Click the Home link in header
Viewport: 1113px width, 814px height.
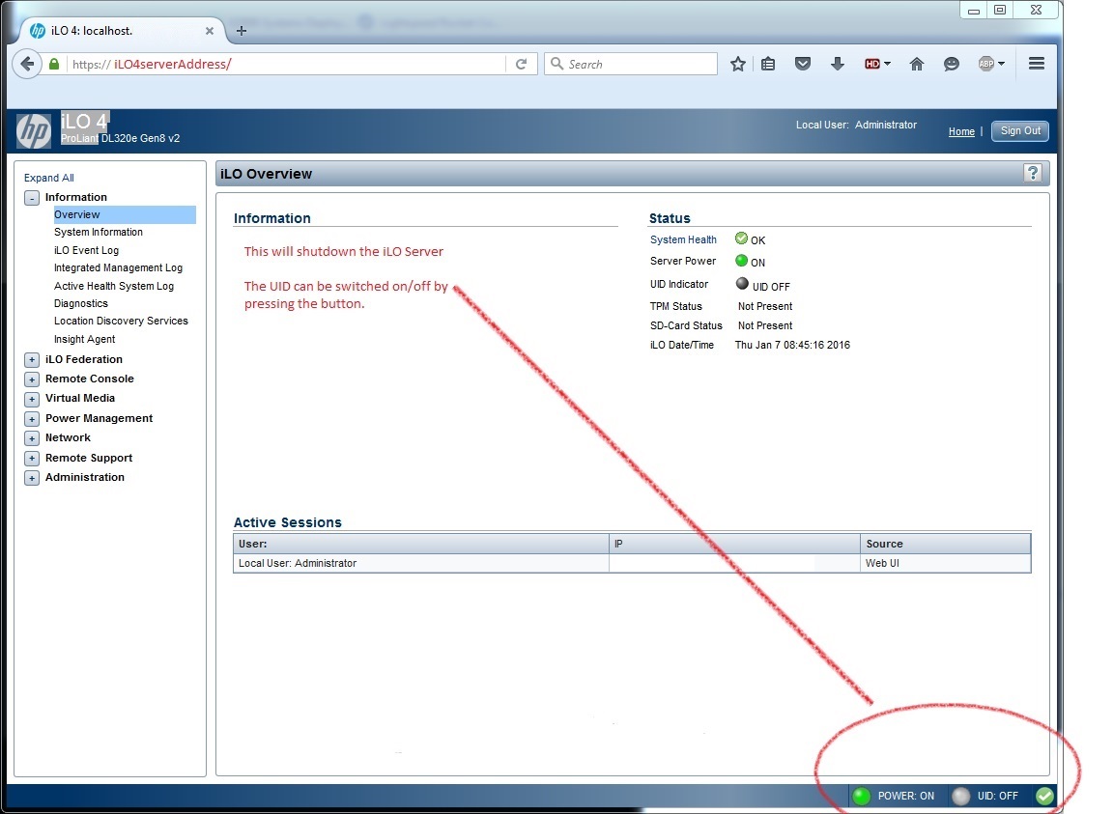point(961,131)
